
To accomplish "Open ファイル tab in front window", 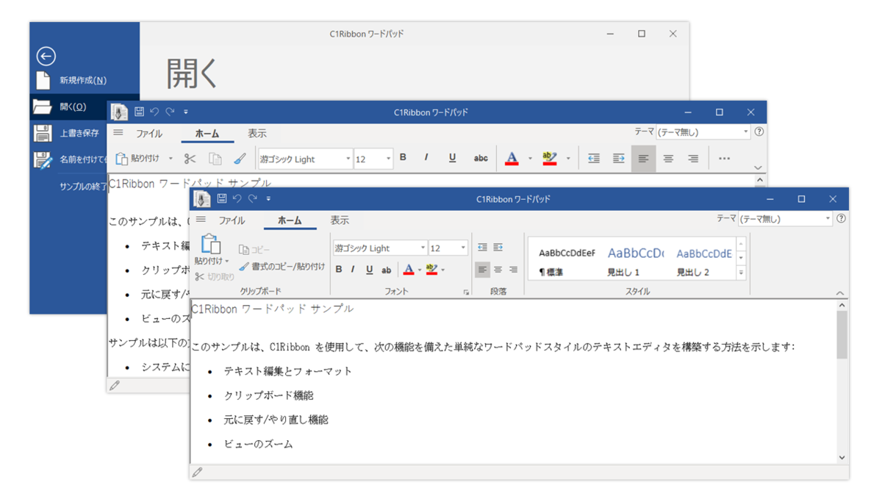I will point(232,220).
